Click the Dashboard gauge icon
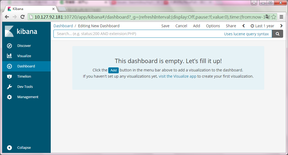This screenshot has width=288, height=155. click(9, 66)
